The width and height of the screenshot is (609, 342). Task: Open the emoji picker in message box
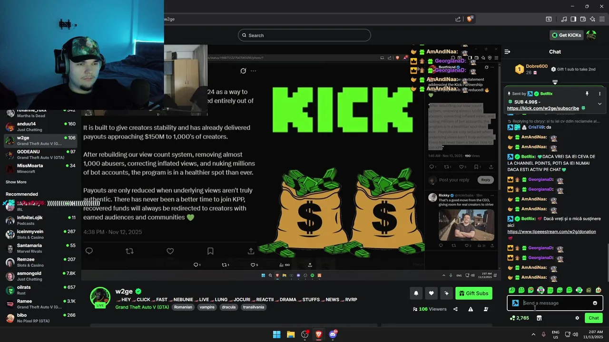coord(595,303)
